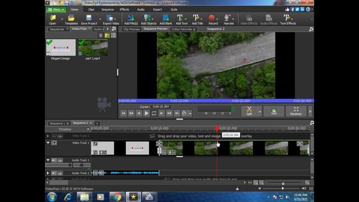
Task: Click the transition icon before the video clip
Action: point(159,144)
